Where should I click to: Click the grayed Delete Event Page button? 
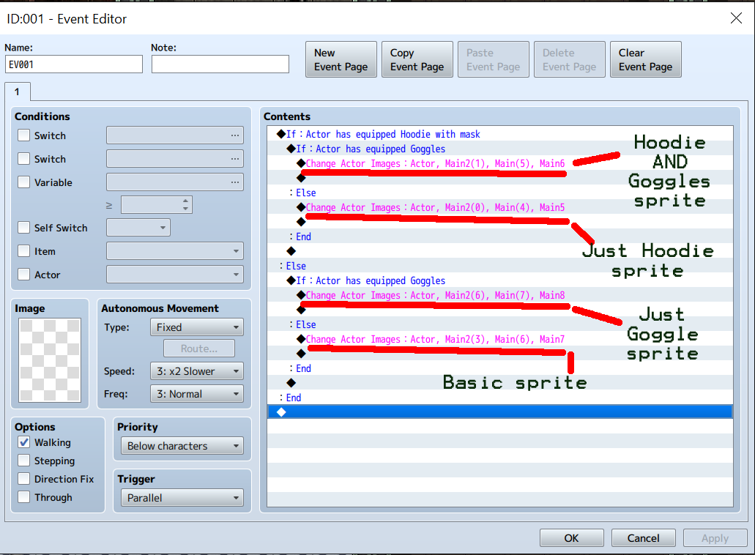tap(569, 60)
